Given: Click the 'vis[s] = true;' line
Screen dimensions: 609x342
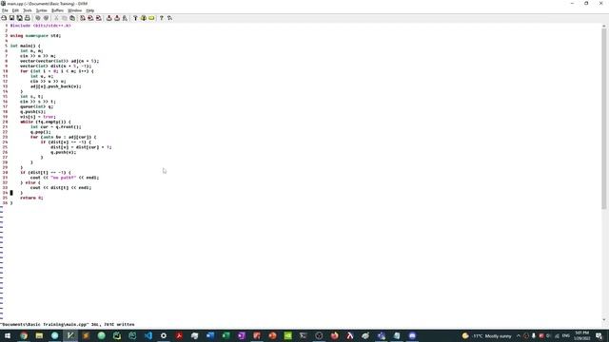Looking at the screenshot, I should click(38, 117).
